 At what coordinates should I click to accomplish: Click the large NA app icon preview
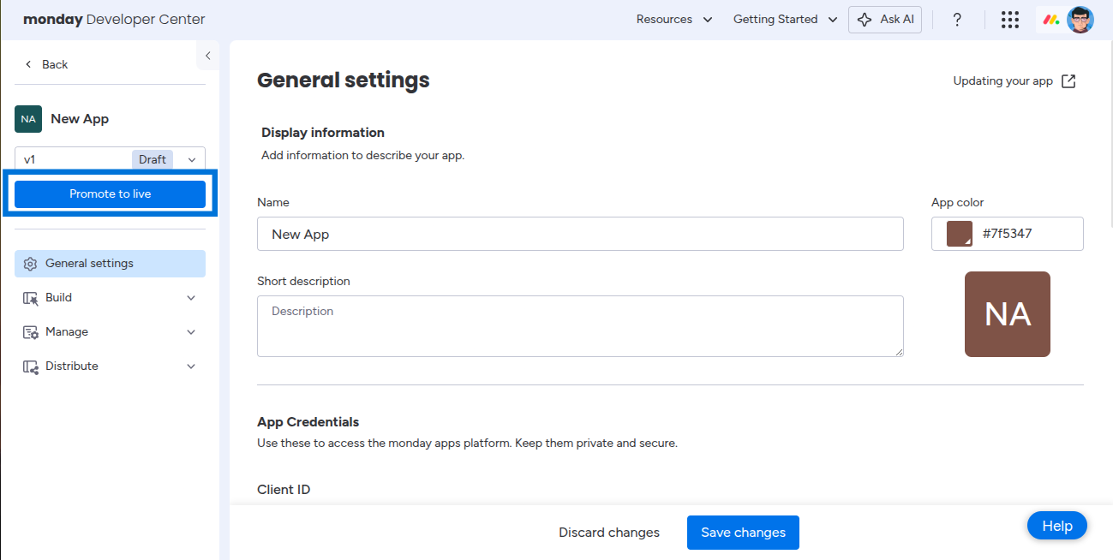click(1008, 314)
